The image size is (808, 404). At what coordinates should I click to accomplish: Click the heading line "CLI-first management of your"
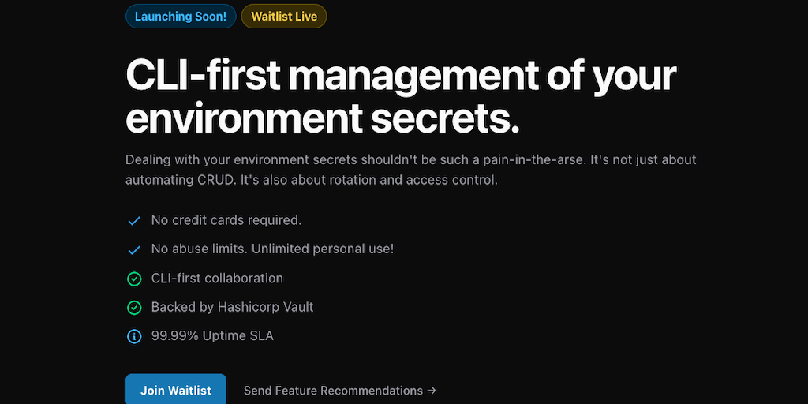(x=401, y=77)
